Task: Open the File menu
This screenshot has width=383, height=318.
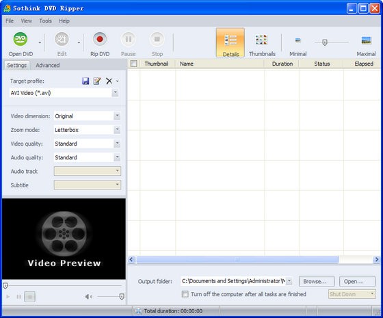Action: pos(10,21)
